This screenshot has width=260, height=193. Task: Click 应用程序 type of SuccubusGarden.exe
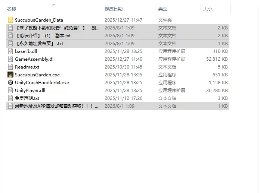click(167, 75)
